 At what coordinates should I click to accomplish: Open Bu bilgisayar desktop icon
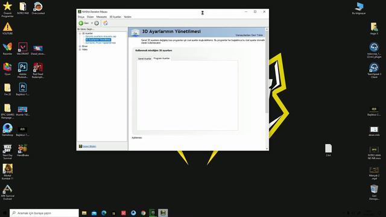[359, 8]
